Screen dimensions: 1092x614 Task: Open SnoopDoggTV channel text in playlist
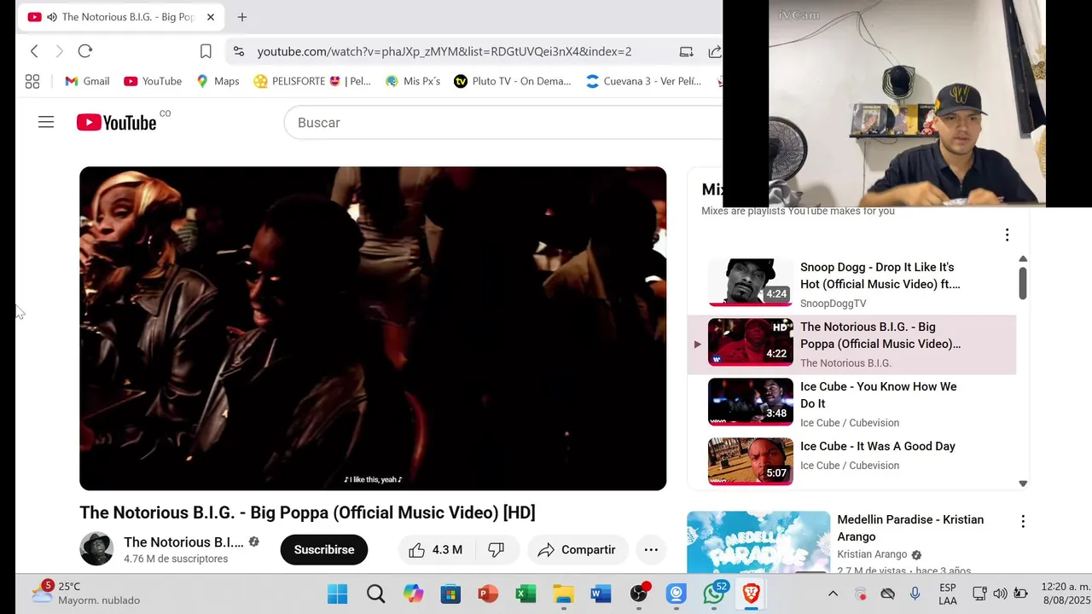833,304
